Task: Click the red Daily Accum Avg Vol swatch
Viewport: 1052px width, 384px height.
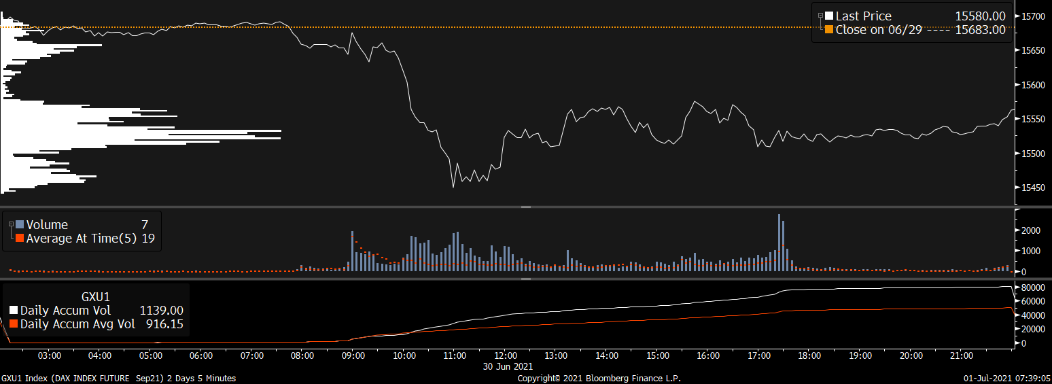Action: (x=14, y=324)
